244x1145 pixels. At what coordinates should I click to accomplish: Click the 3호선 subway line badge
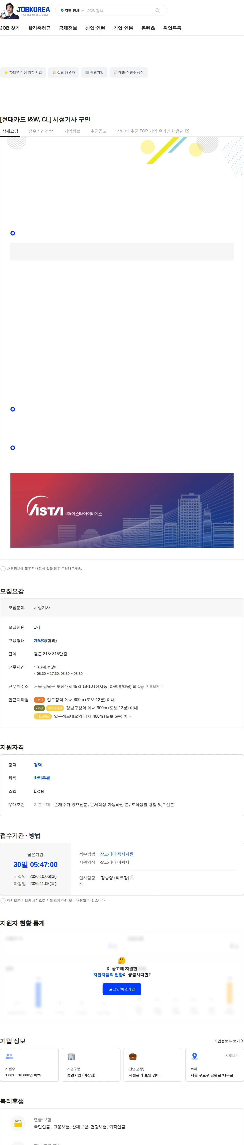[39, 700]
